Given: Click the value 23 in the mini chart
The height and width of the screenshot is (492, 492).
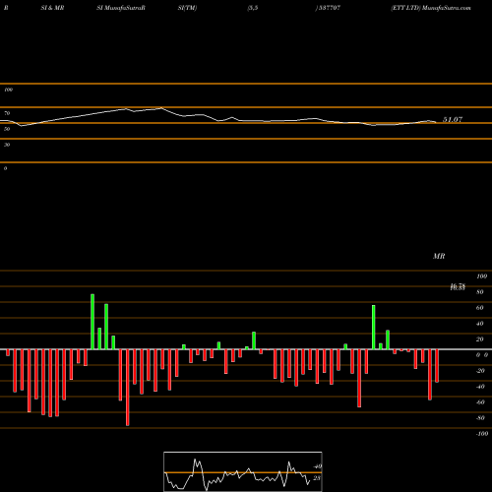Looking at the screenshot, I should coord(317,478).
